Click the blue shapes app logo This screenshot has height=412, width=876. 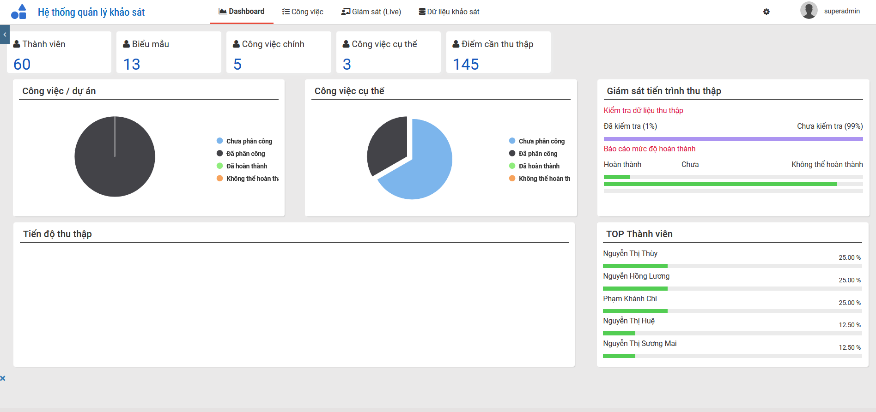pyautogui.click(x=18, y=12)
